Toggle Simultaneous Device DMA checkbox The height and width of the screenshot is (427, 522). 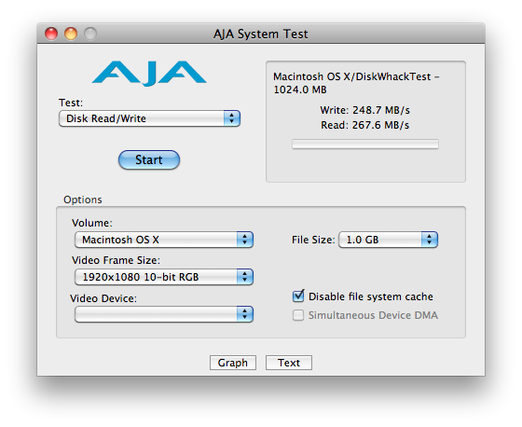[298, 315]
